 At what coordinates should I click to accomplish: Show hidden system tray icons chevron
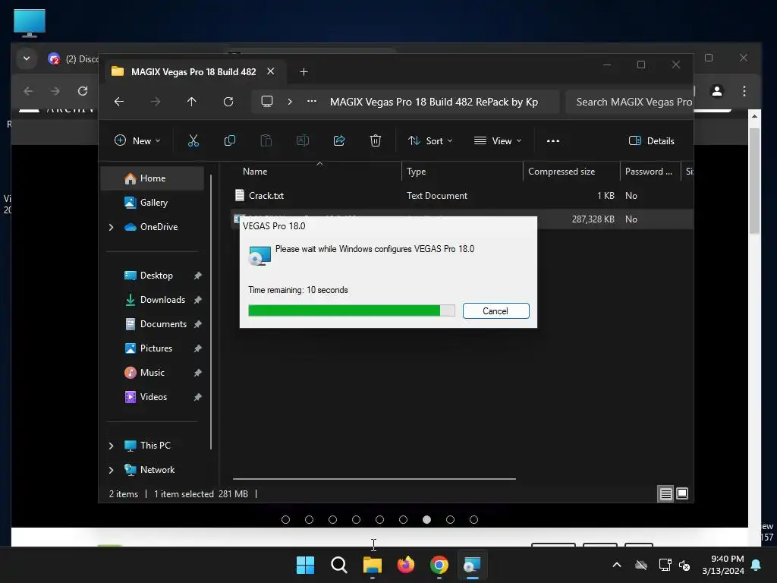tap(617, 565)
